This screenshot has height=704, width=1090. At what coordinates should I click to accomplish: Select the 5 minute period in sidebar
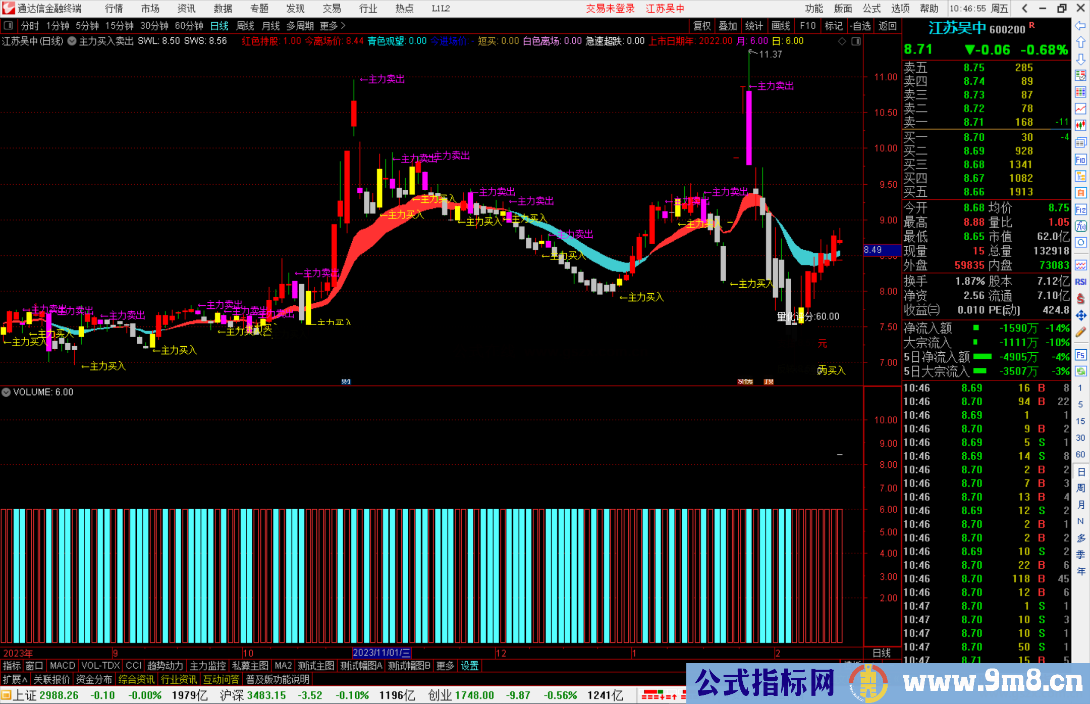pyautogui.click(x=1080, y=404)
